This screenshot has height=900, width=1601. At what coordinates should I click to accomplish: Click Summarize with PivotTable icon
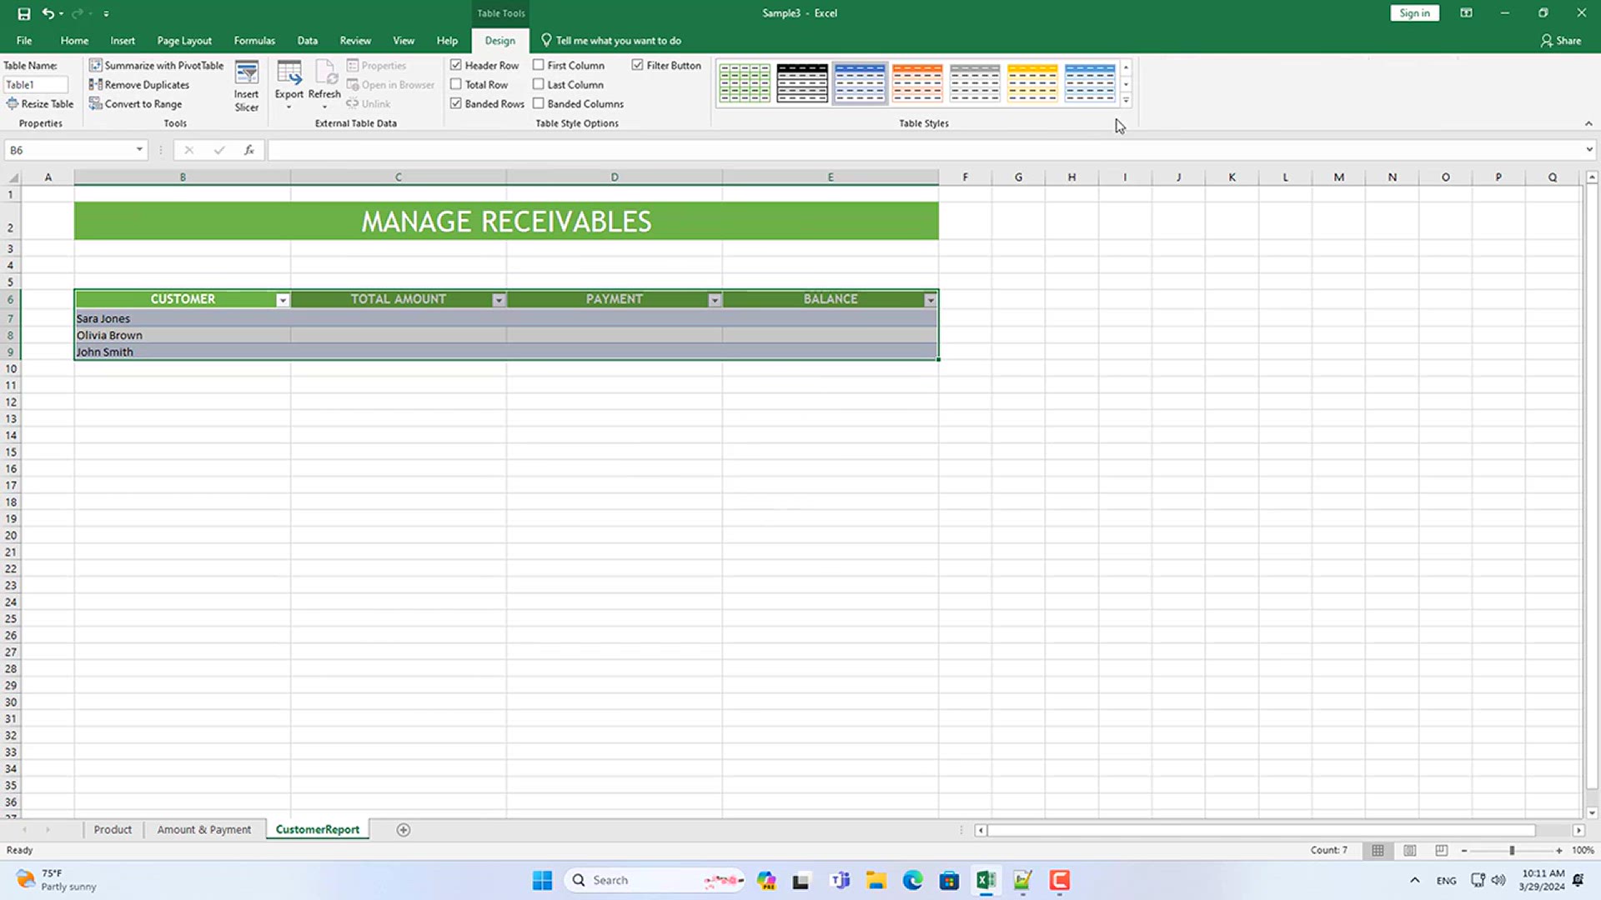point(96,65)
